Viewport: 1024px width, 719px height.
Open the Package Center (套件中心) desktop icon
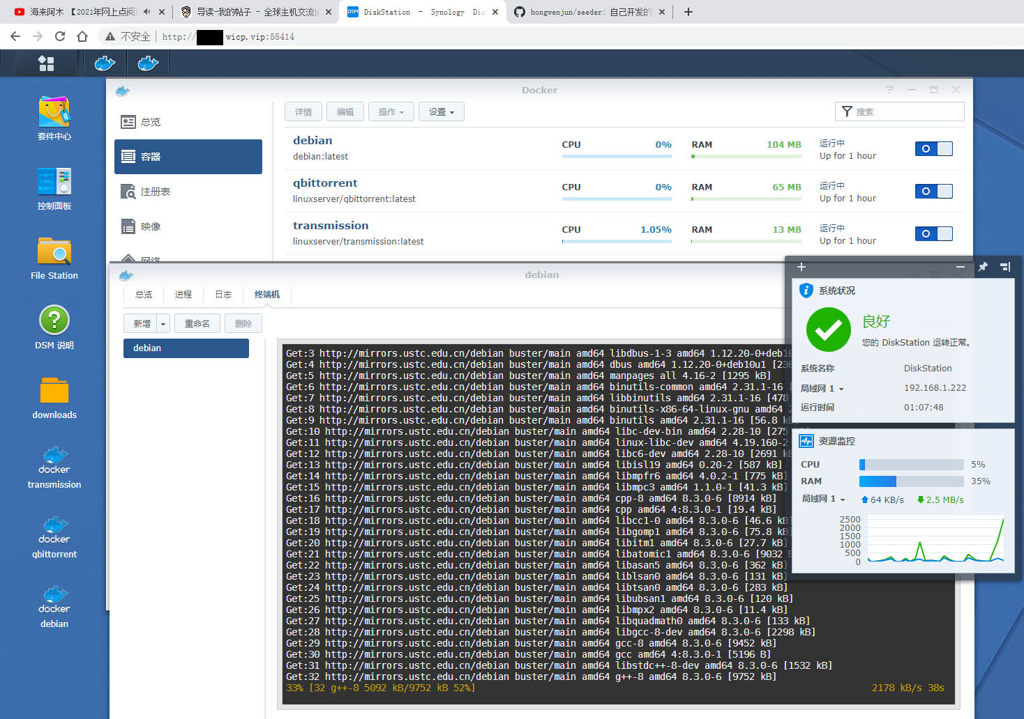pos(54,118)
